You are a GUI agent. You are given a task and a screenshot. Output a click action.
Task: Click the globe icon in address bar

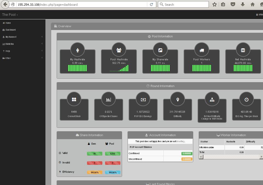point(13,5)
